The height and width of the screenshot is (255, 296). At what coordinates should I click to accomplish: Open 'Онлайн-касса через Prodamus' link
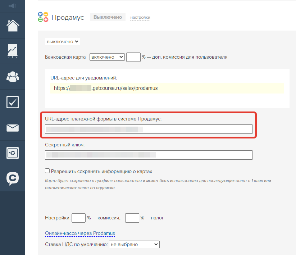80,233
